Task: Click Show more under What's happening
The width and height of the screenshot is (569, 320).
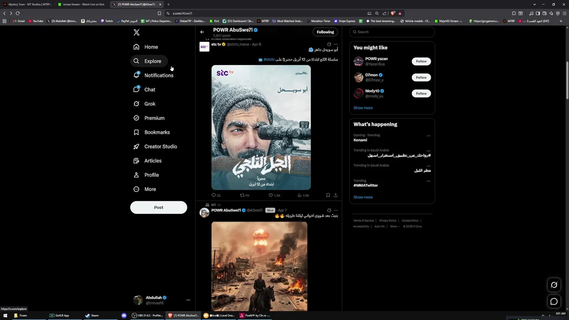Action: (x=363, y=197)
